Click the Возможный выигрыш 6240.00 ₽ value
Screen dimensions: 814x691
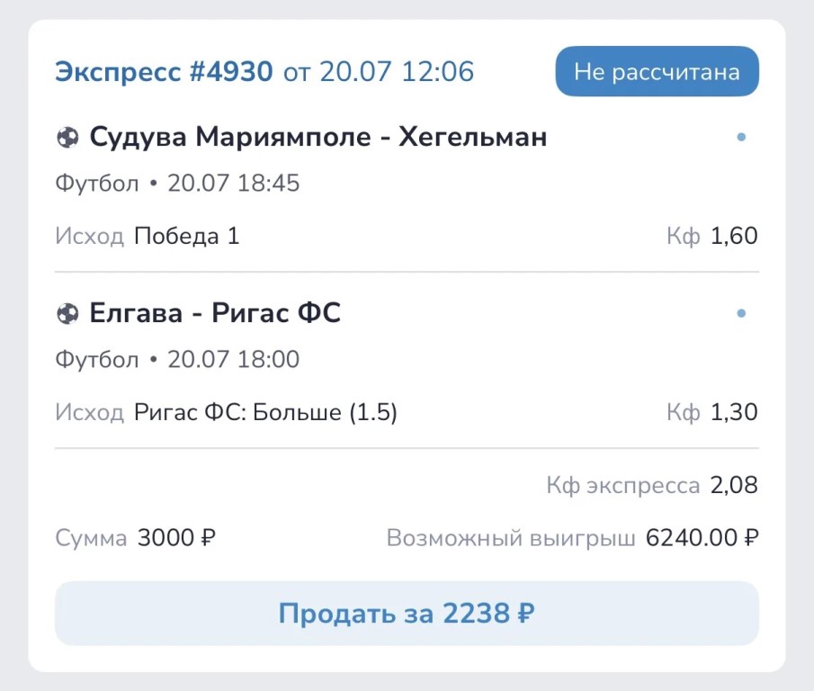point(702,538)
